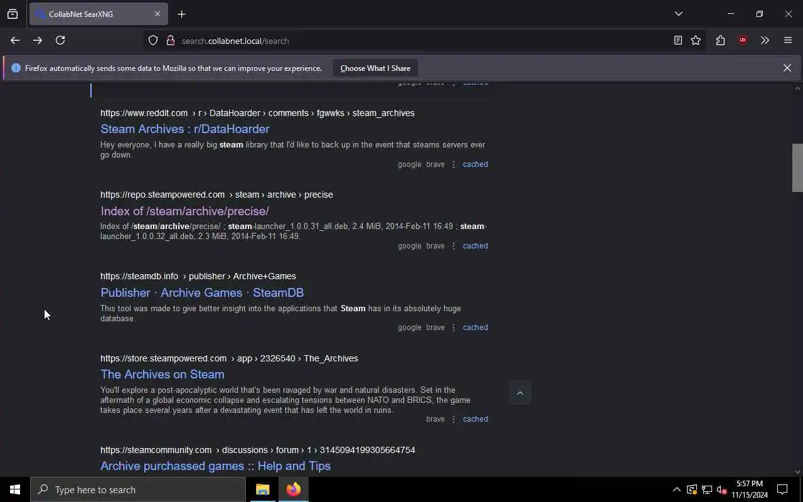The width and height of the screenshot is (803, 502).
Task: Open the clock showing 5:57 PM
Action: [x=750, y=489]
